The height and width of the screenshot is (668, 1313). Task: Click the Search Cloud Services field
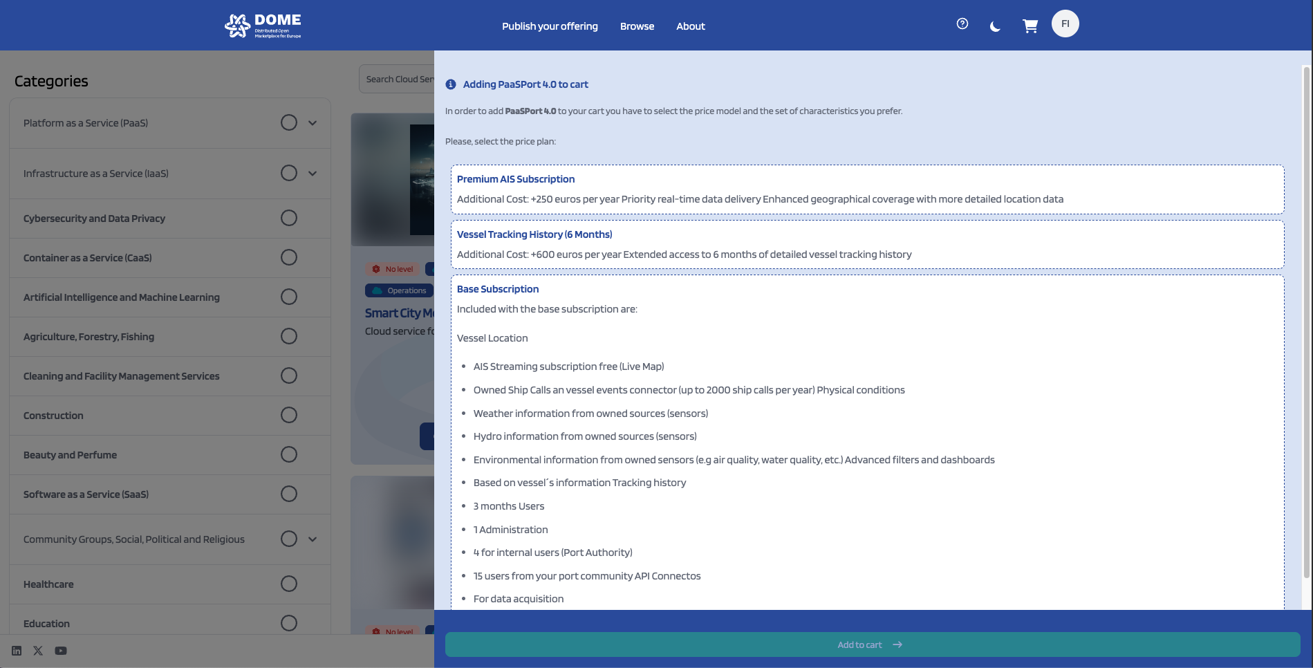(x=397, y=79)
